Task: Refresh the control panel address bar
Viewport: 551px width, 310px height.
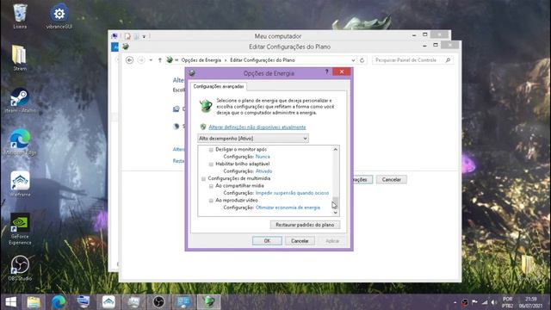Action: pos(362,60)
